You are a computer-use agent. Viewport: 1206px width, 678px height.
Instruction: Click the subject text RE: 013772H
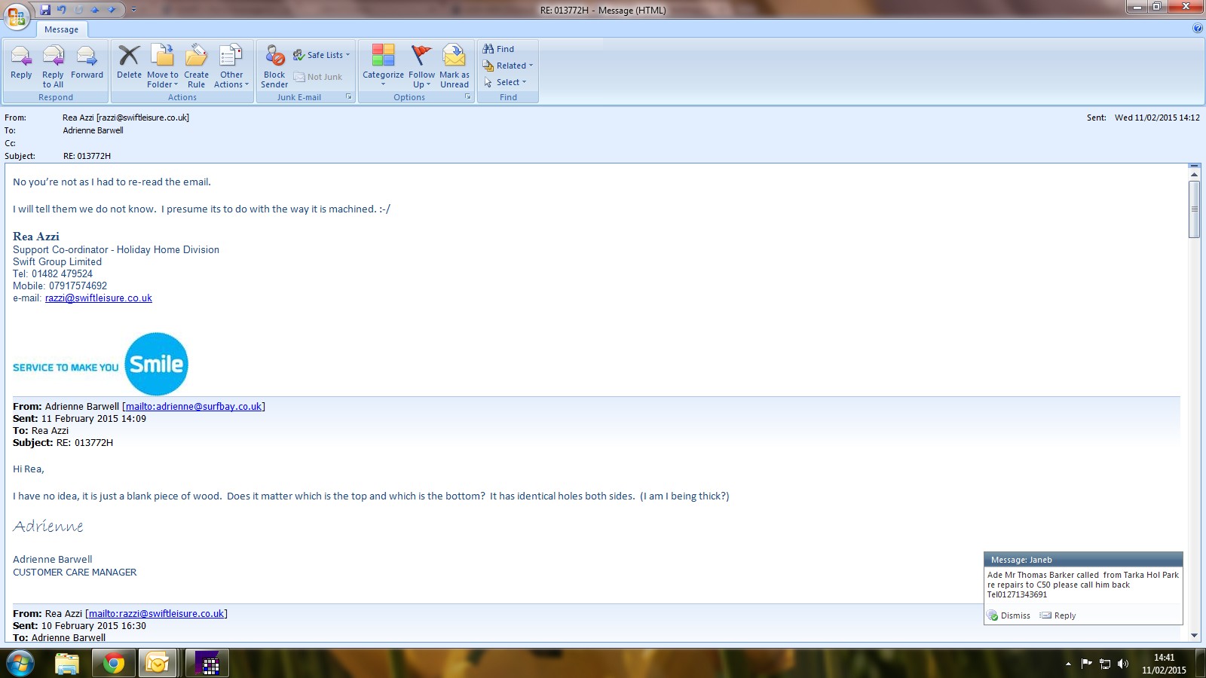coord(87,156)
